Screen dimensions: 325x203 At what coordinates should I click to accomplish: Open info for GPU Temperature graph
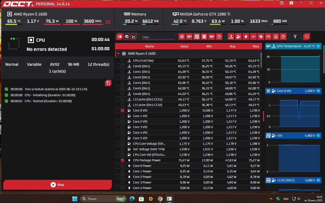318,46
